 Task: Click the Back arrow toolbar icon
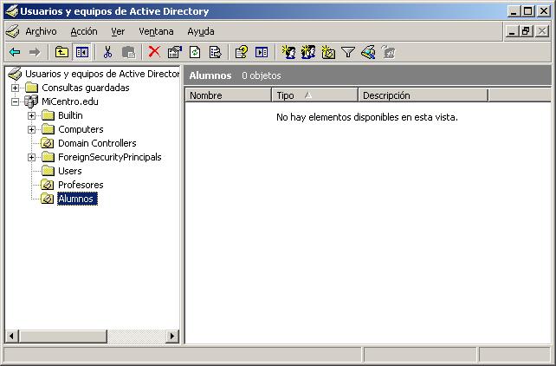pyautogui.click(x=15, y=52)
